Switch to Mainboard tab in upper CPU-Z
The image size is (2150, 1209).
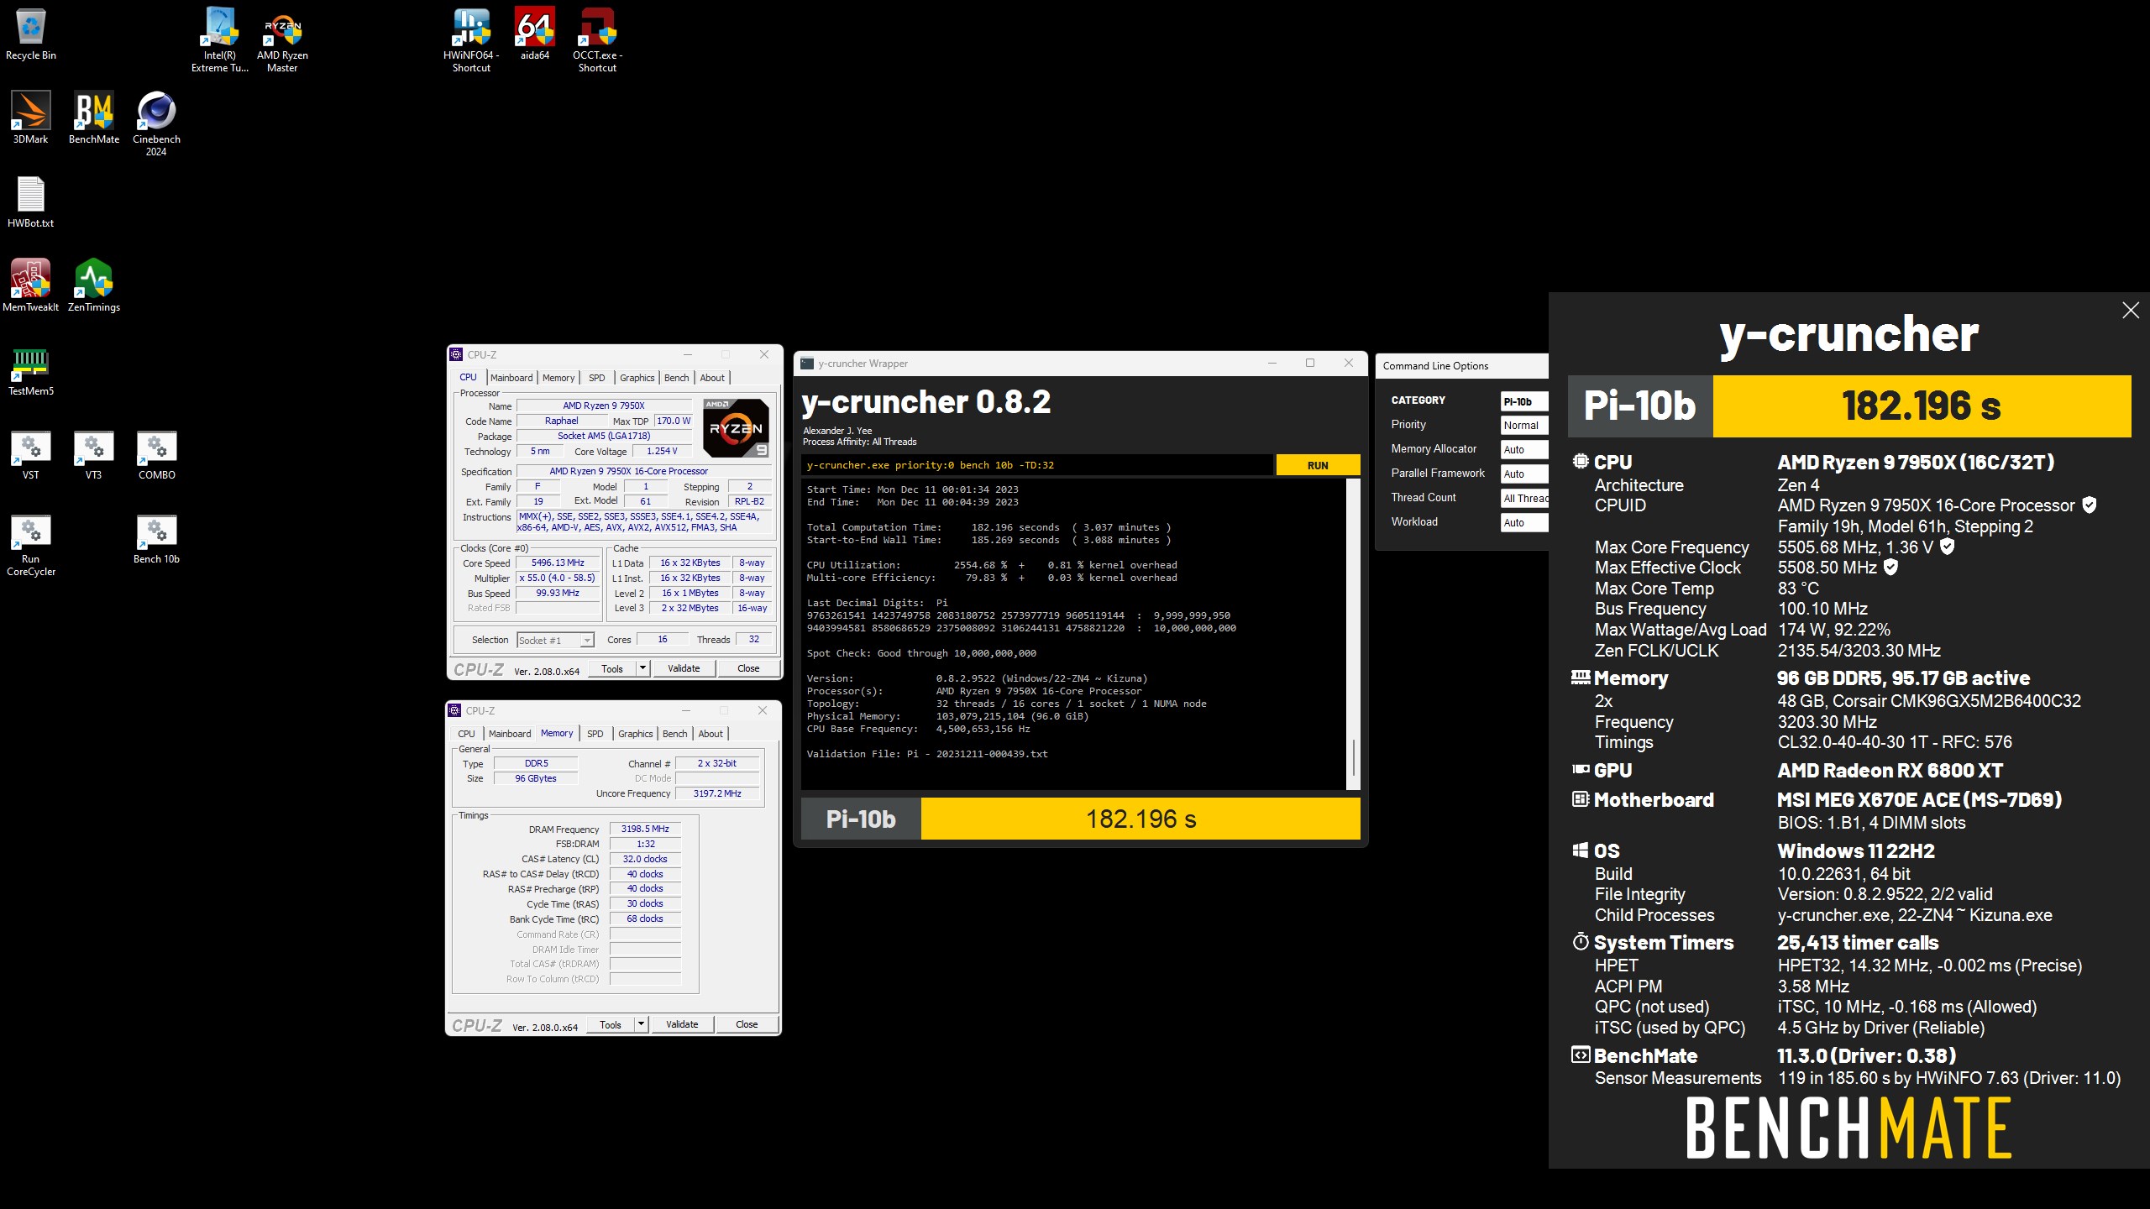point(511,378)
